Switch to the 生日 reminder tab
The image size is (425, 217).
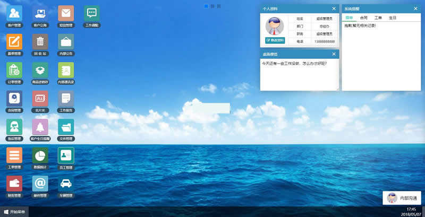(393, 18)
